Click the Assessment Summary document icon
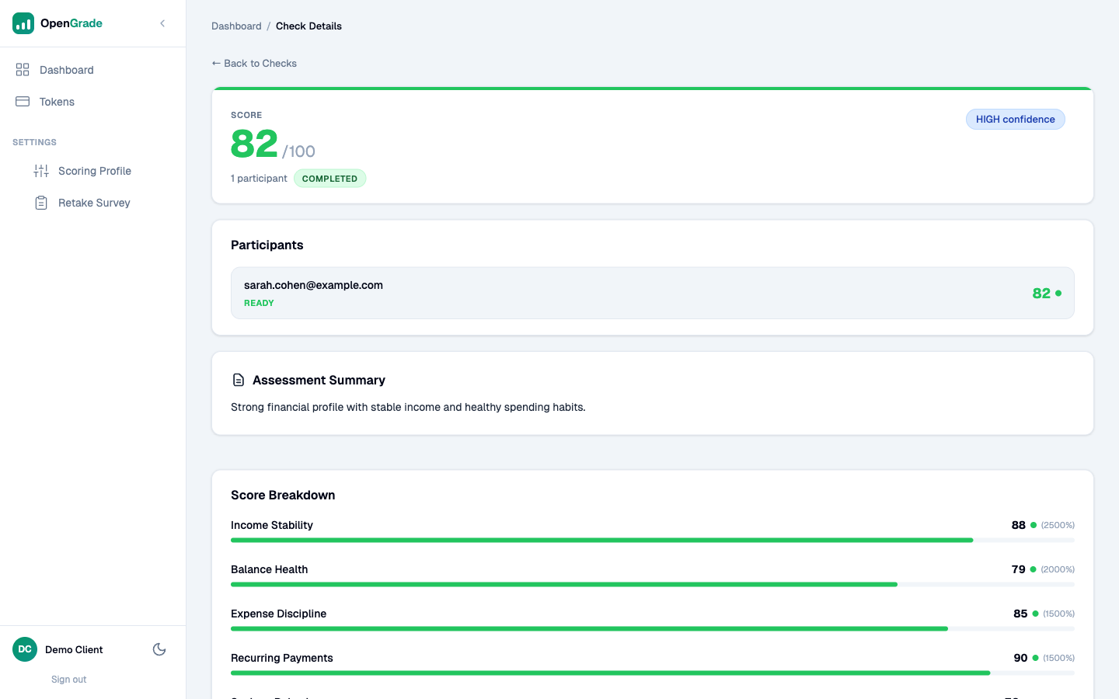Image resolution: width=1119 pixels, height=699 pixels. click(x=239, y=380)
